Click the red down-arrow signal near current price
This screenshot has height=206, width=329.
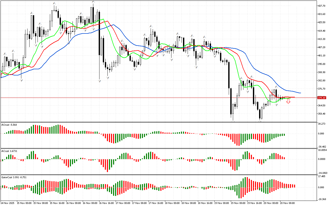[288, 102]
